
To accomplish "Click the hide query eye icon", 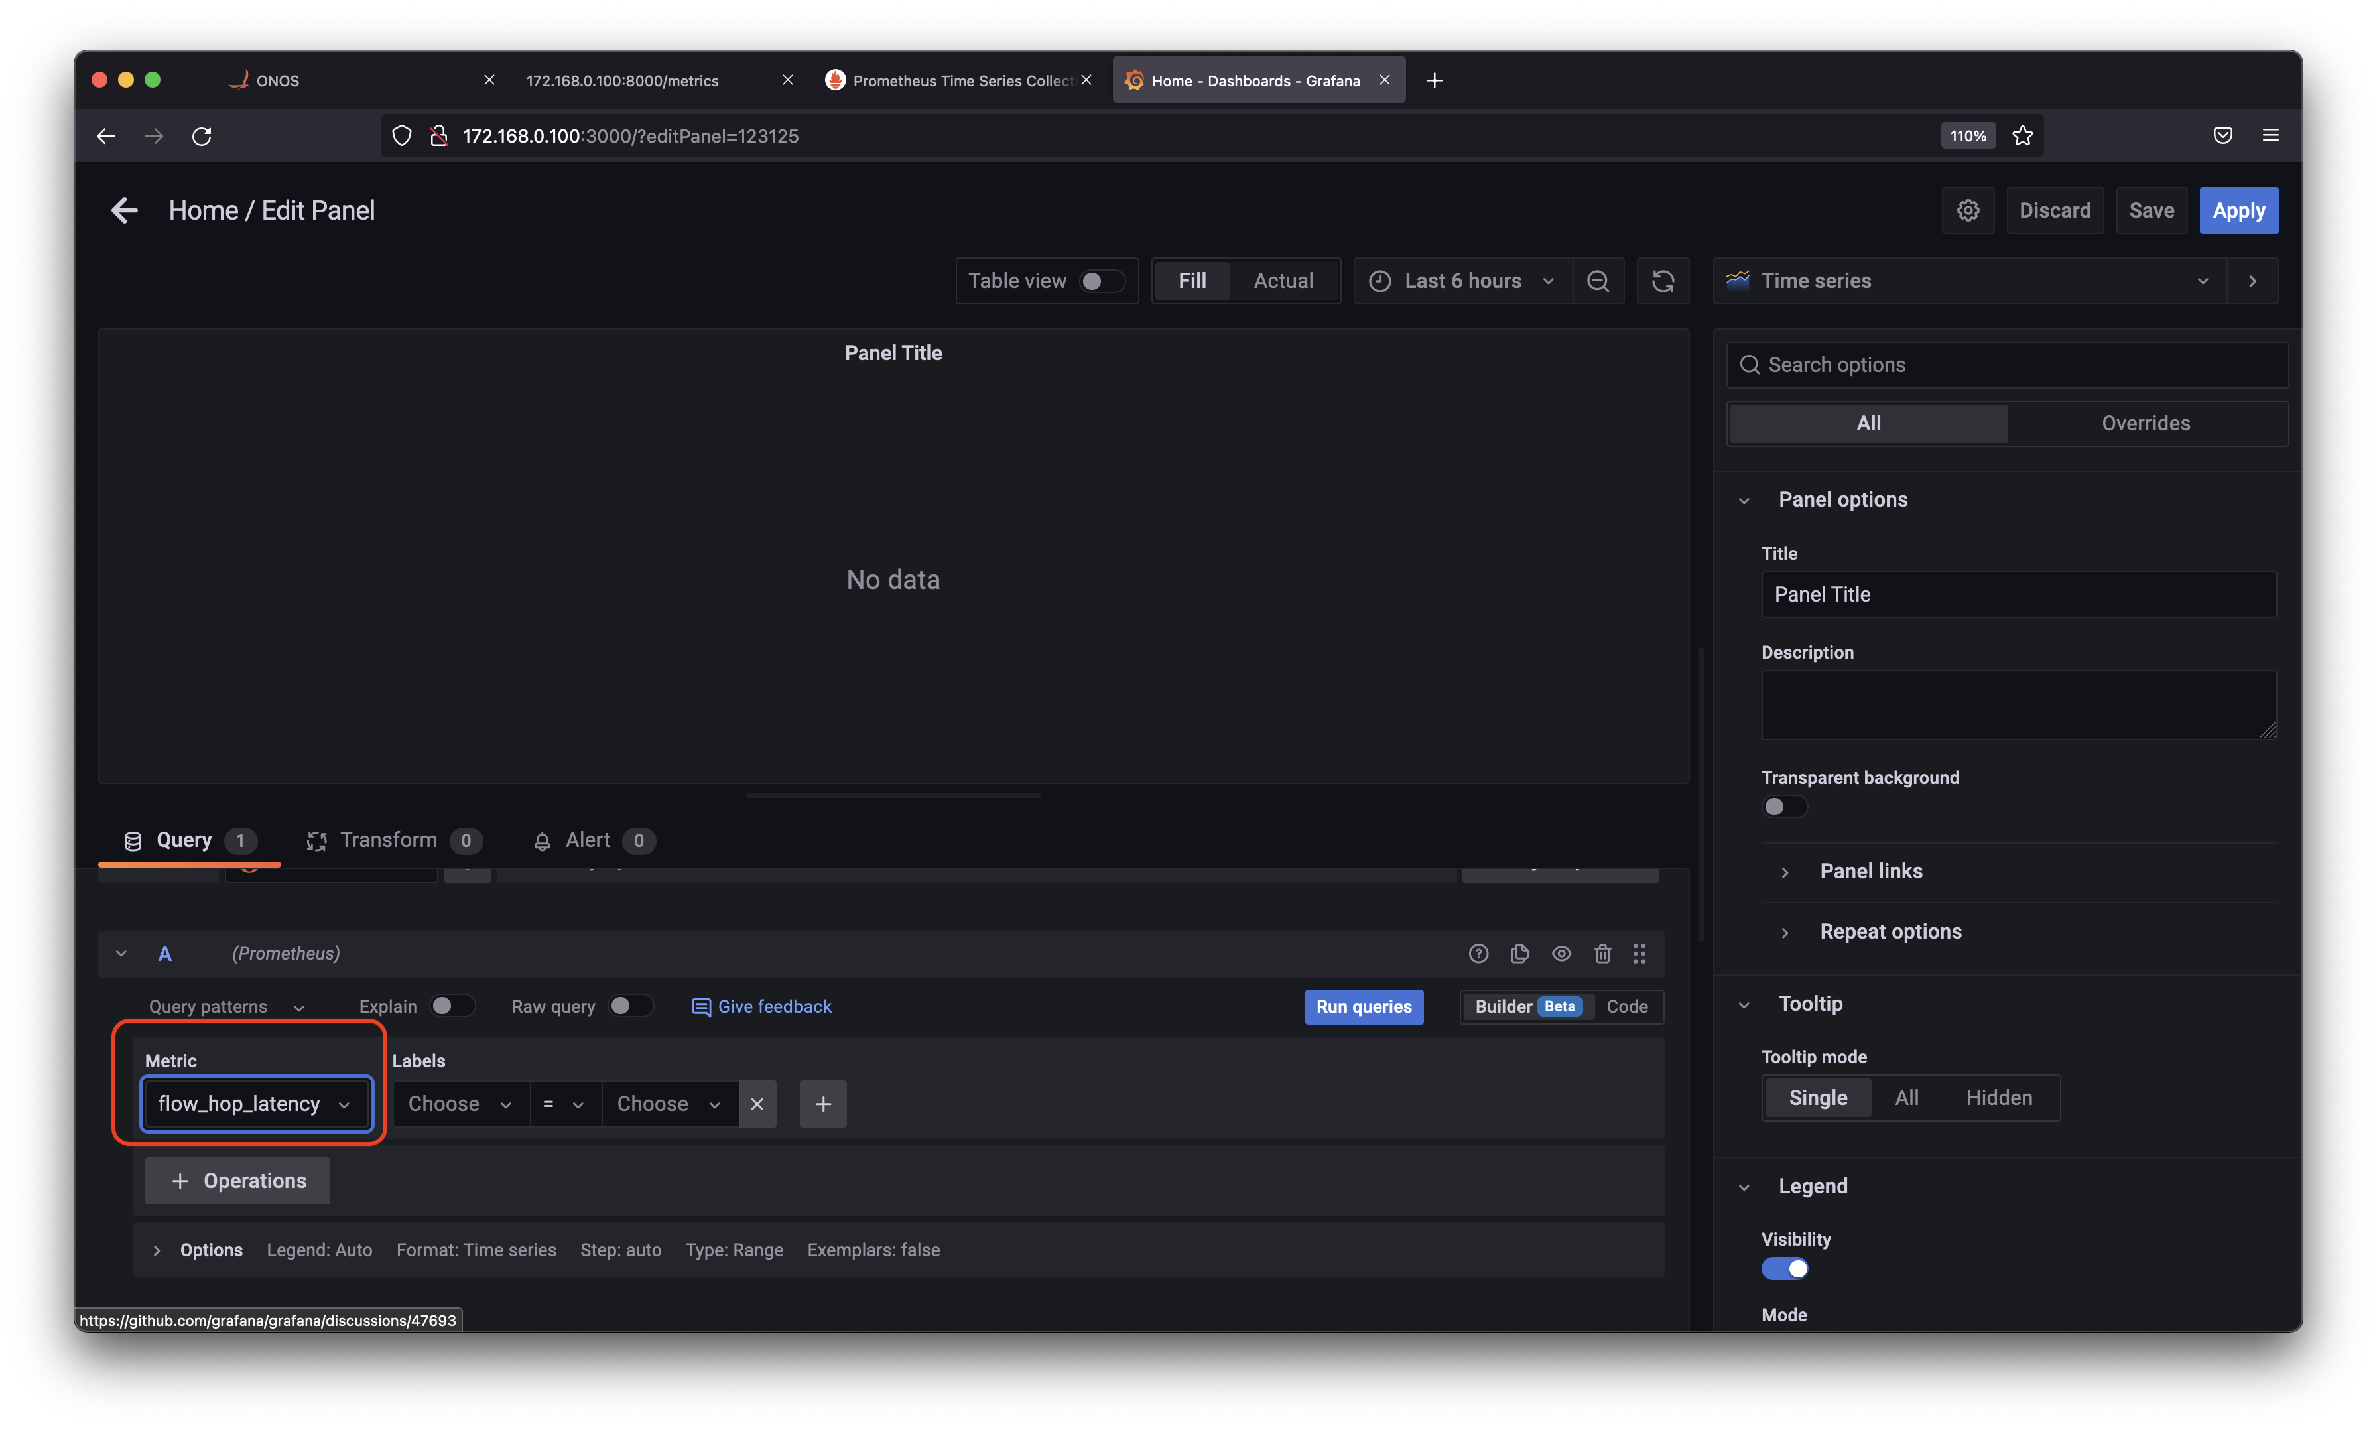I will click(x=1559, y=952).
